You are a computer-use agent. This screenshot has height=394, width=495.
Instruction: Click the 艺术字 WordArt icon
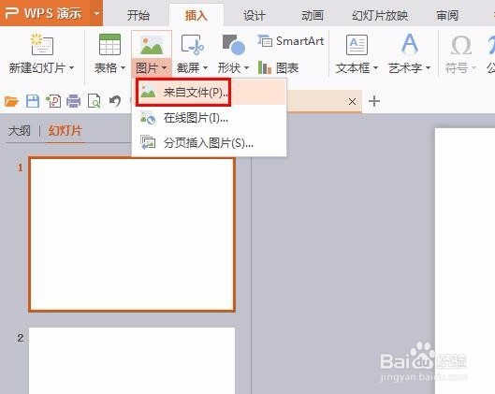point(410,44)
